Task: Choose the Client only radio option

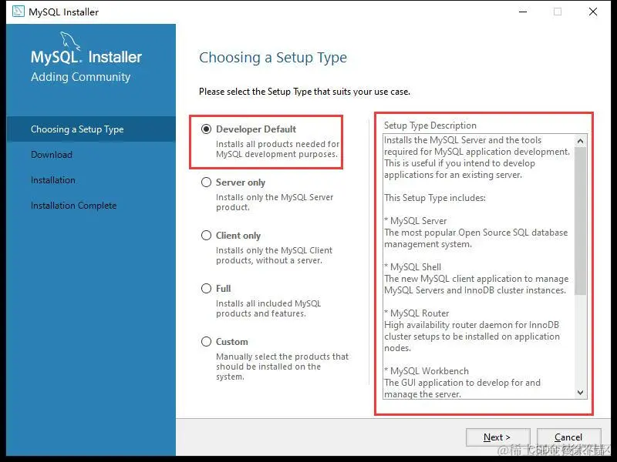Action: [x=206, y=236]
